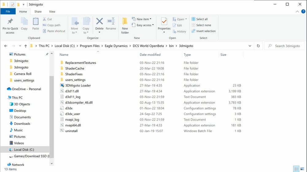Open the file History
This screenshot has width=307, height=172.
[179, 32]
